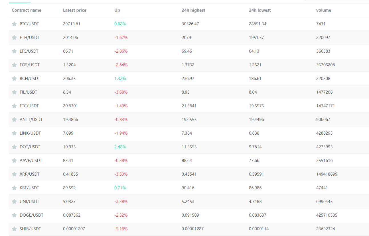369x236 pixels.
Task: Star the DOT/USDT contract
Action: pos(14,147)
